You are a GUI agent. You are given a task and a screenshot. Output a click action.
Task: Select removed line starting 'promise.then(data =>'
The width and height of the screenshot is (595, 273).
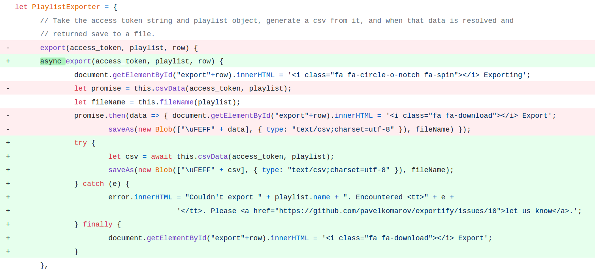click(x=297, y=115)
